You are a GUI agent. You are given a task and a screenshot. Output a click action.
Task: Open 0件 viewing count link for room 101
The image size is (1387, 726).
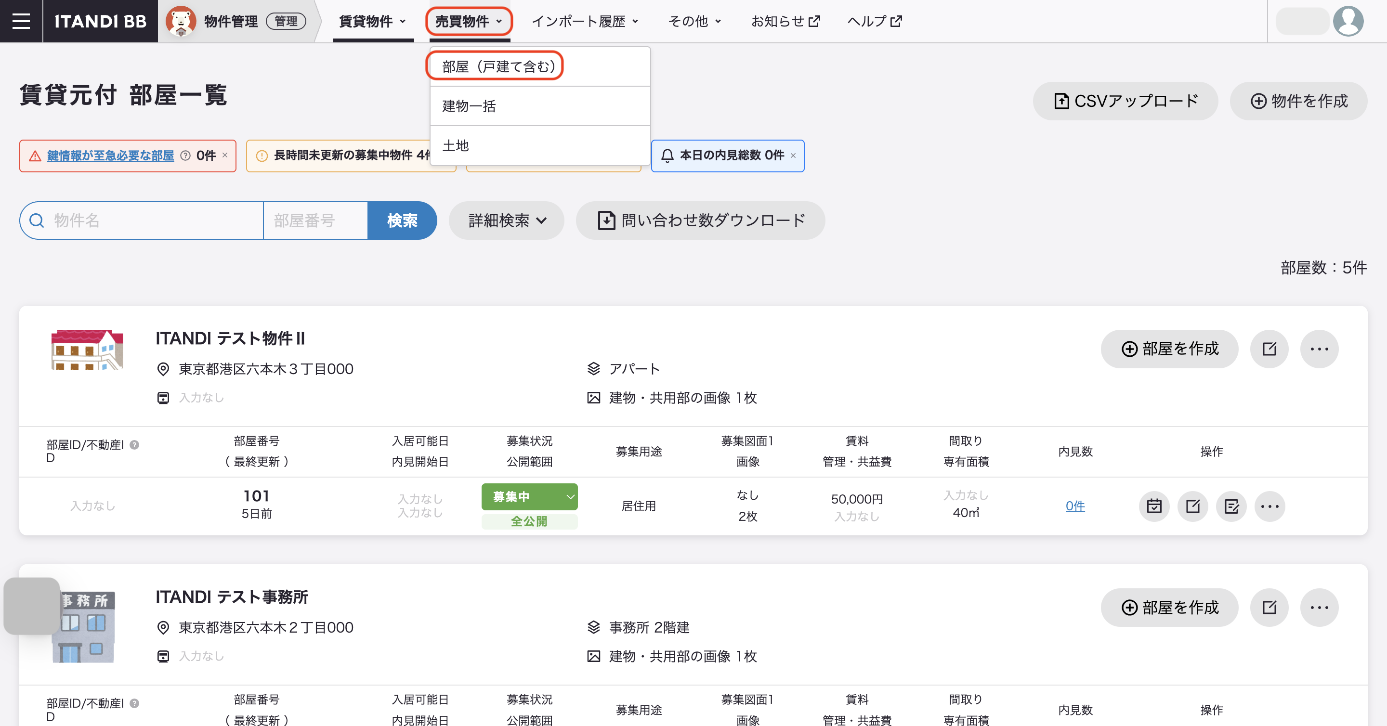[1075, 506]
